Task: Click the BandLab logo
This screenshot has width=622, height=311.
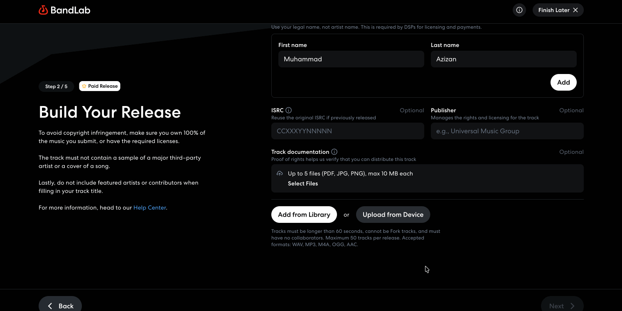Action: click(64, 10)
